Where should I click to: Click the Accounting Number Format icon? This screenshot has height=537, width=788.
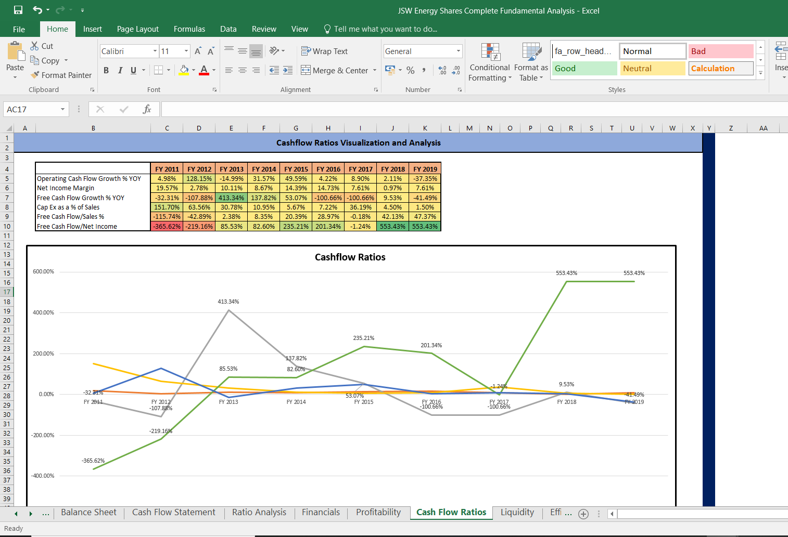click(x=390, y=70)
